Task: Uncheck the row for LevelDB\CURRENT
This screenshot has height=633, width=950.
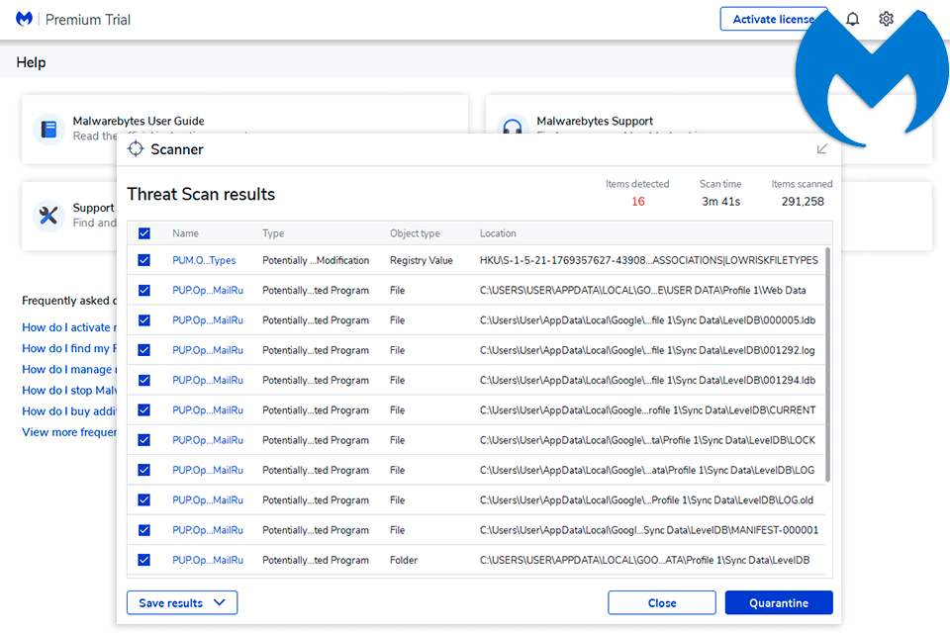Action: pos(144,410)
